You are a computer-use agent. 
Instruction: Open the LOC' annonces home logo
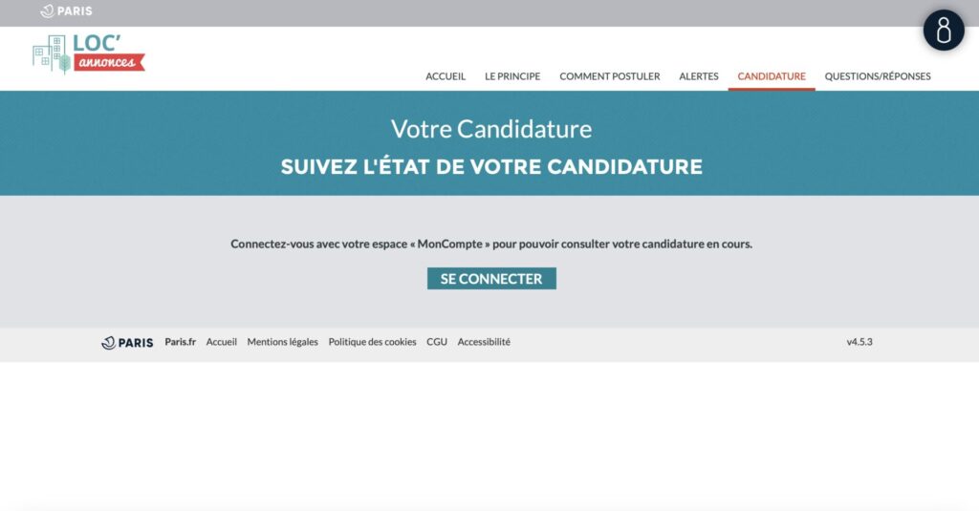tap(88, 54)
